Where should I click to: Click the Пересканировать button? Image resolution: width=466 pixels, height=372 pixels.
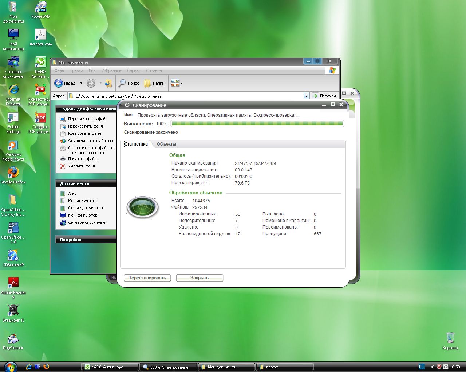(147, 278)
